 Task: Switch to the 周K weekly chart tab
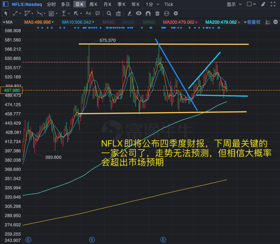[93, 4]
